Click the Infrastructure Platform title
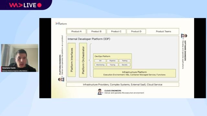 [135, 72]
